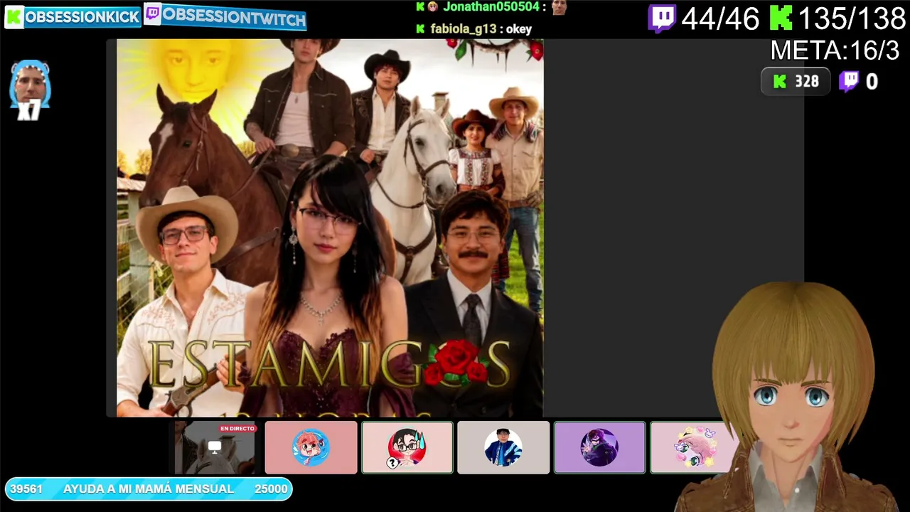Click the face emote in Jonathan050504's message

pyautogui.click(x=560, y=7)
